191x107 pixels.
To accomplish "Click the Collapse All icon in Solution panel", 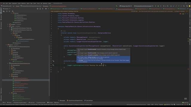I will point(43,9).
